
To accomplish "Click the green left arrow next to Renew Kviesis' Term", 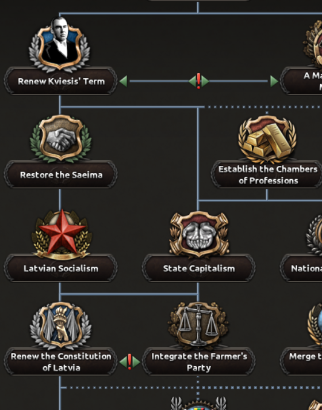I will coord(123,81).
